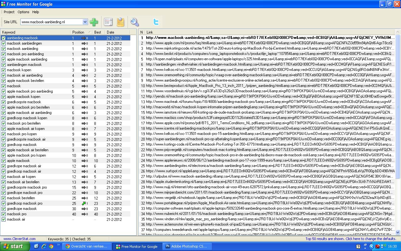This screenshot has height=251, width=401.
Task: Sort by the Keyword column header
Action: (x=36, y=32)
